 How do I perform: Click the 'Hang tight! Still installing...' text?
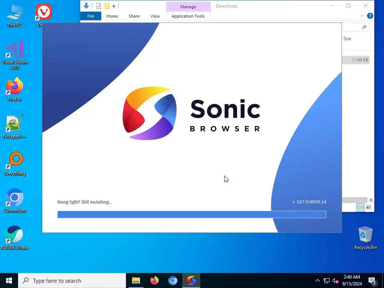pos(84,202)
